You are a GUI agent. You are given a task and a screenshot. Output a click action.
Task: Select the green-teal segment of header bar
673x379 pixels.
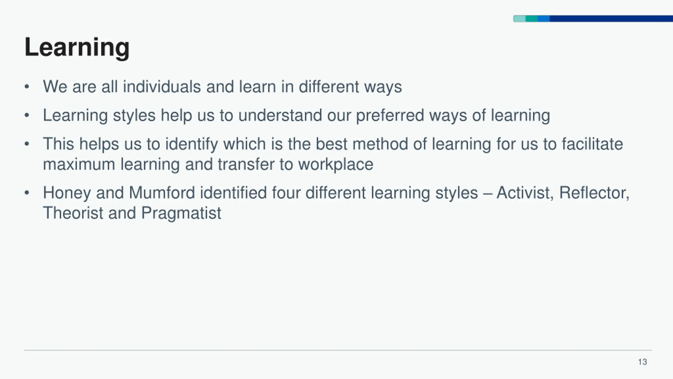point(532,19)
